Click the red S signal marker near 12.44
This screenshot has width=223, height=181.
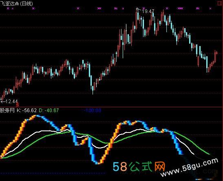18,105
